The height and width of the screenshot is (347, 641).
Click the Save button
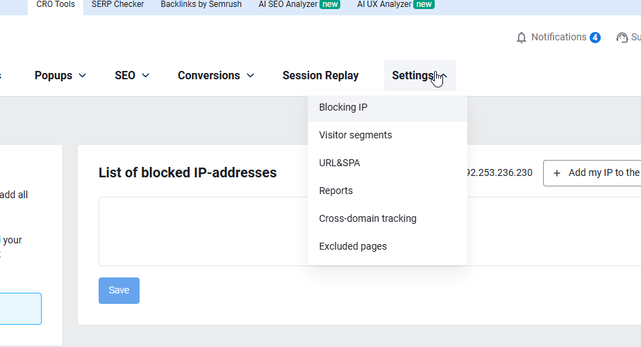119,291
